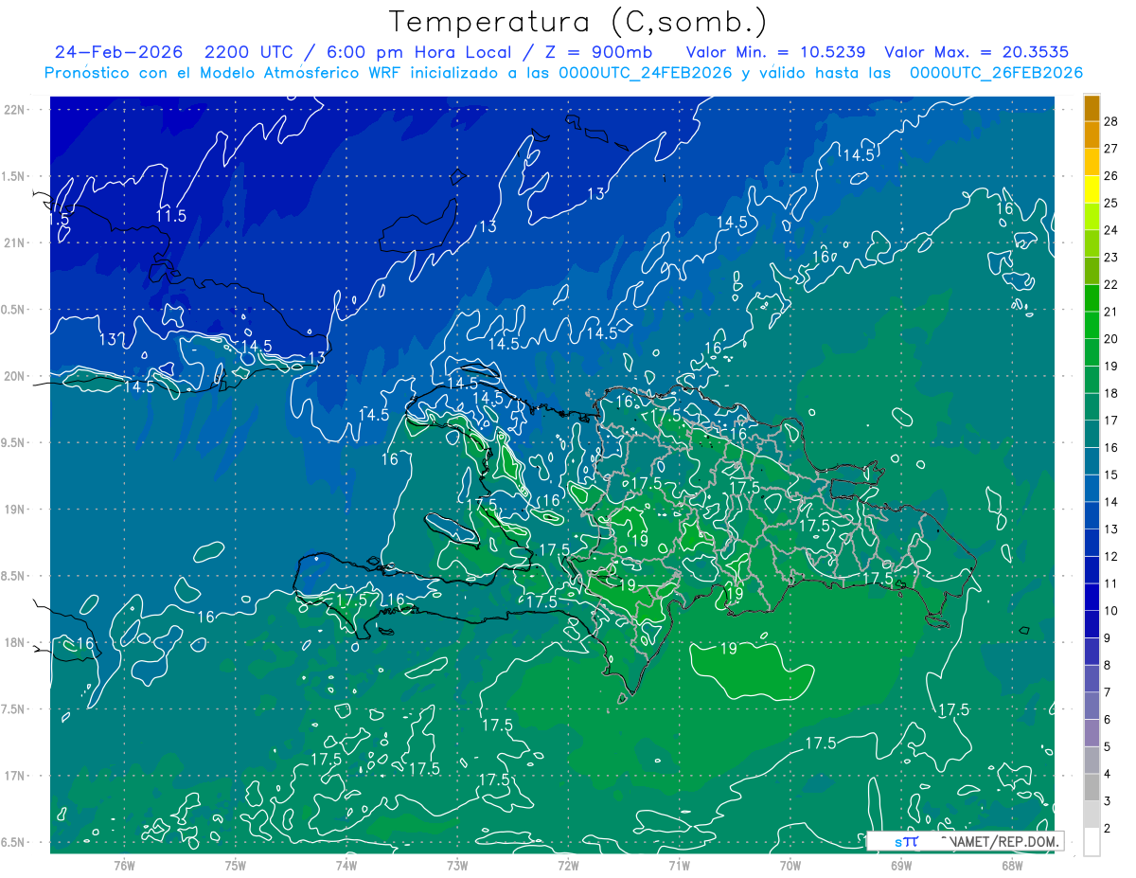Click the '71W' longitude axis label
Screen dimensions: 1136x878
tap(679, 865)
